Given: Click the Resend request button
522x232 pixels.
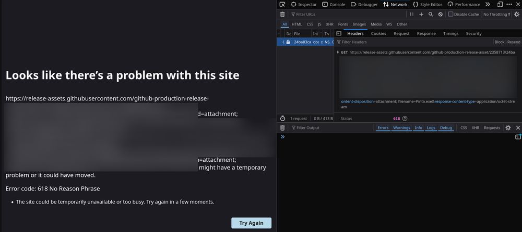Looking at the screenshot, I should [514, 42].
